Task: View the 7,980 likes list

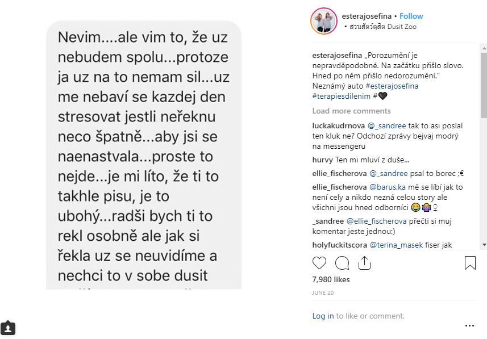Action: tap(331, 279)
